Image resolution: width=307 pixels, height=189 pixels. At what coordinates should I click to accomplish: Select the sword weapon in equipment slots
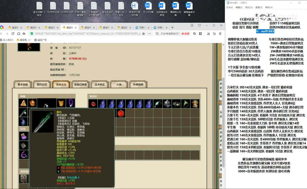tap(23, 113)
